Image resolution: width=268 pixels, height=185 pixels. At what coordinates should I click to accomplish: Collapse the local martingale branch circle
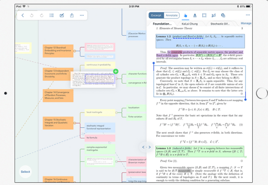tap(116, 112)
